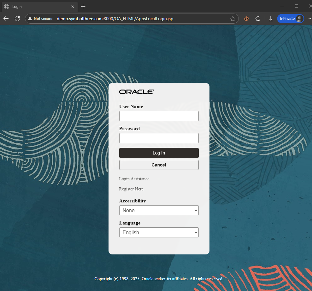Screen dimensions: 312x291
Task: Open Downloads arrow icon
Action: click(271, 19)
